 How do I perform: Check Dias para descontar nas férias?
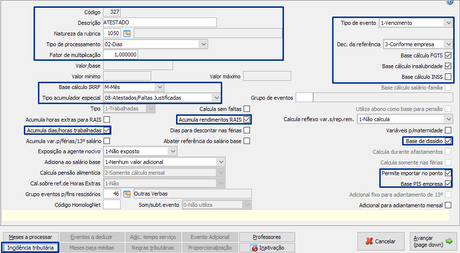tap(247, 130)
